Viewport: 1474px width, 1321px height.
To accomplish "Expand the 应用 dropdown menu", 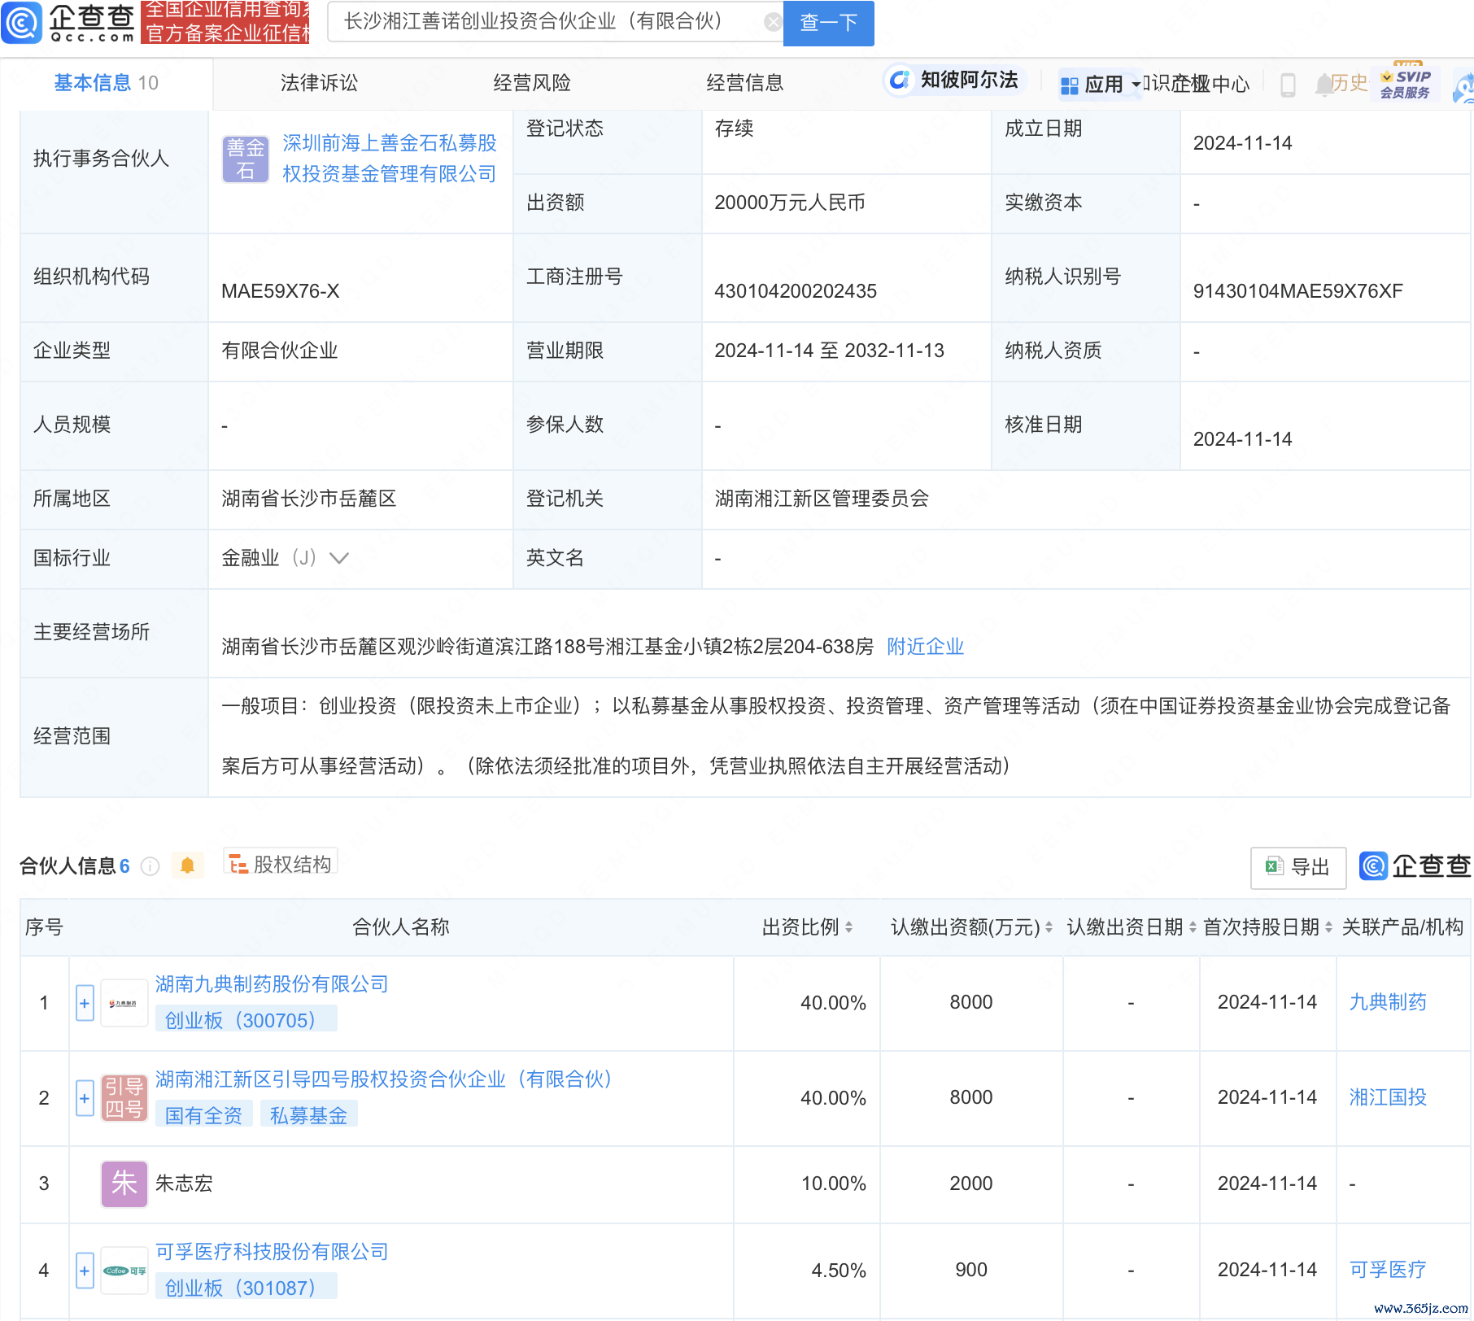I will point(1101,84).
